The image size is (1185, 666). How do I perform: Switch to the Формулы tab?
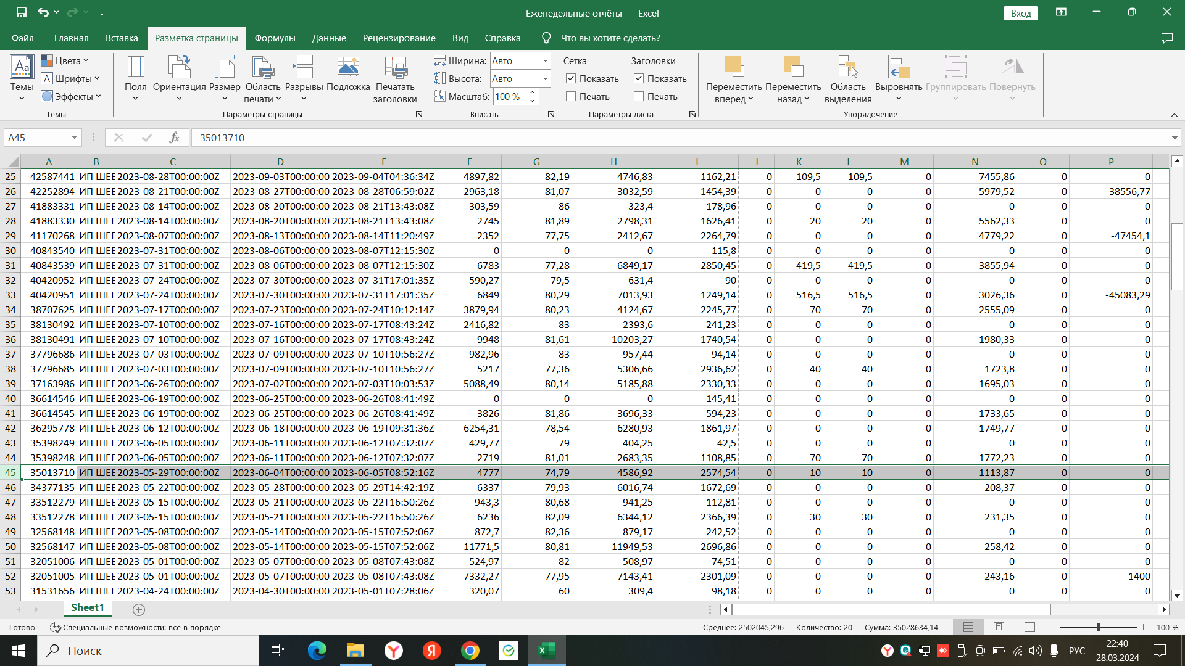(x=275, y=38)
